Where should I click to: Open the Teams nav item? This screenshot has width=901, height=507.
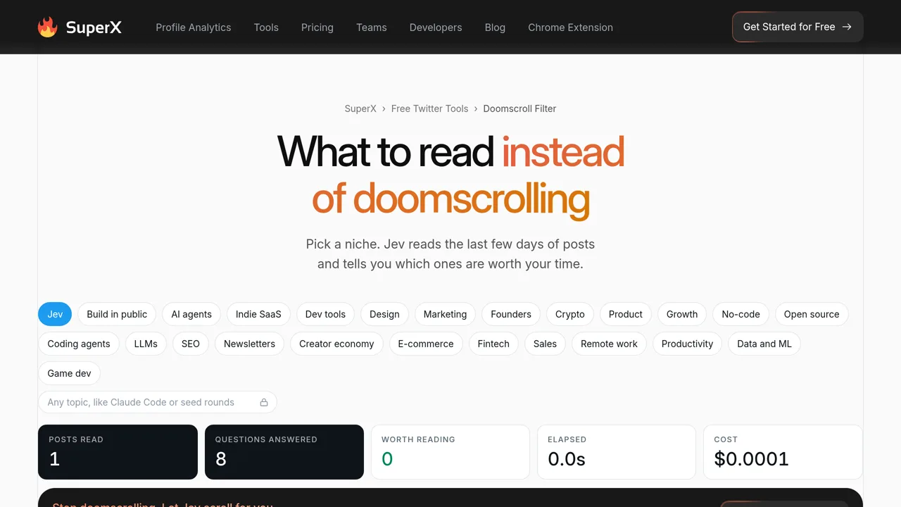[372, 27]
